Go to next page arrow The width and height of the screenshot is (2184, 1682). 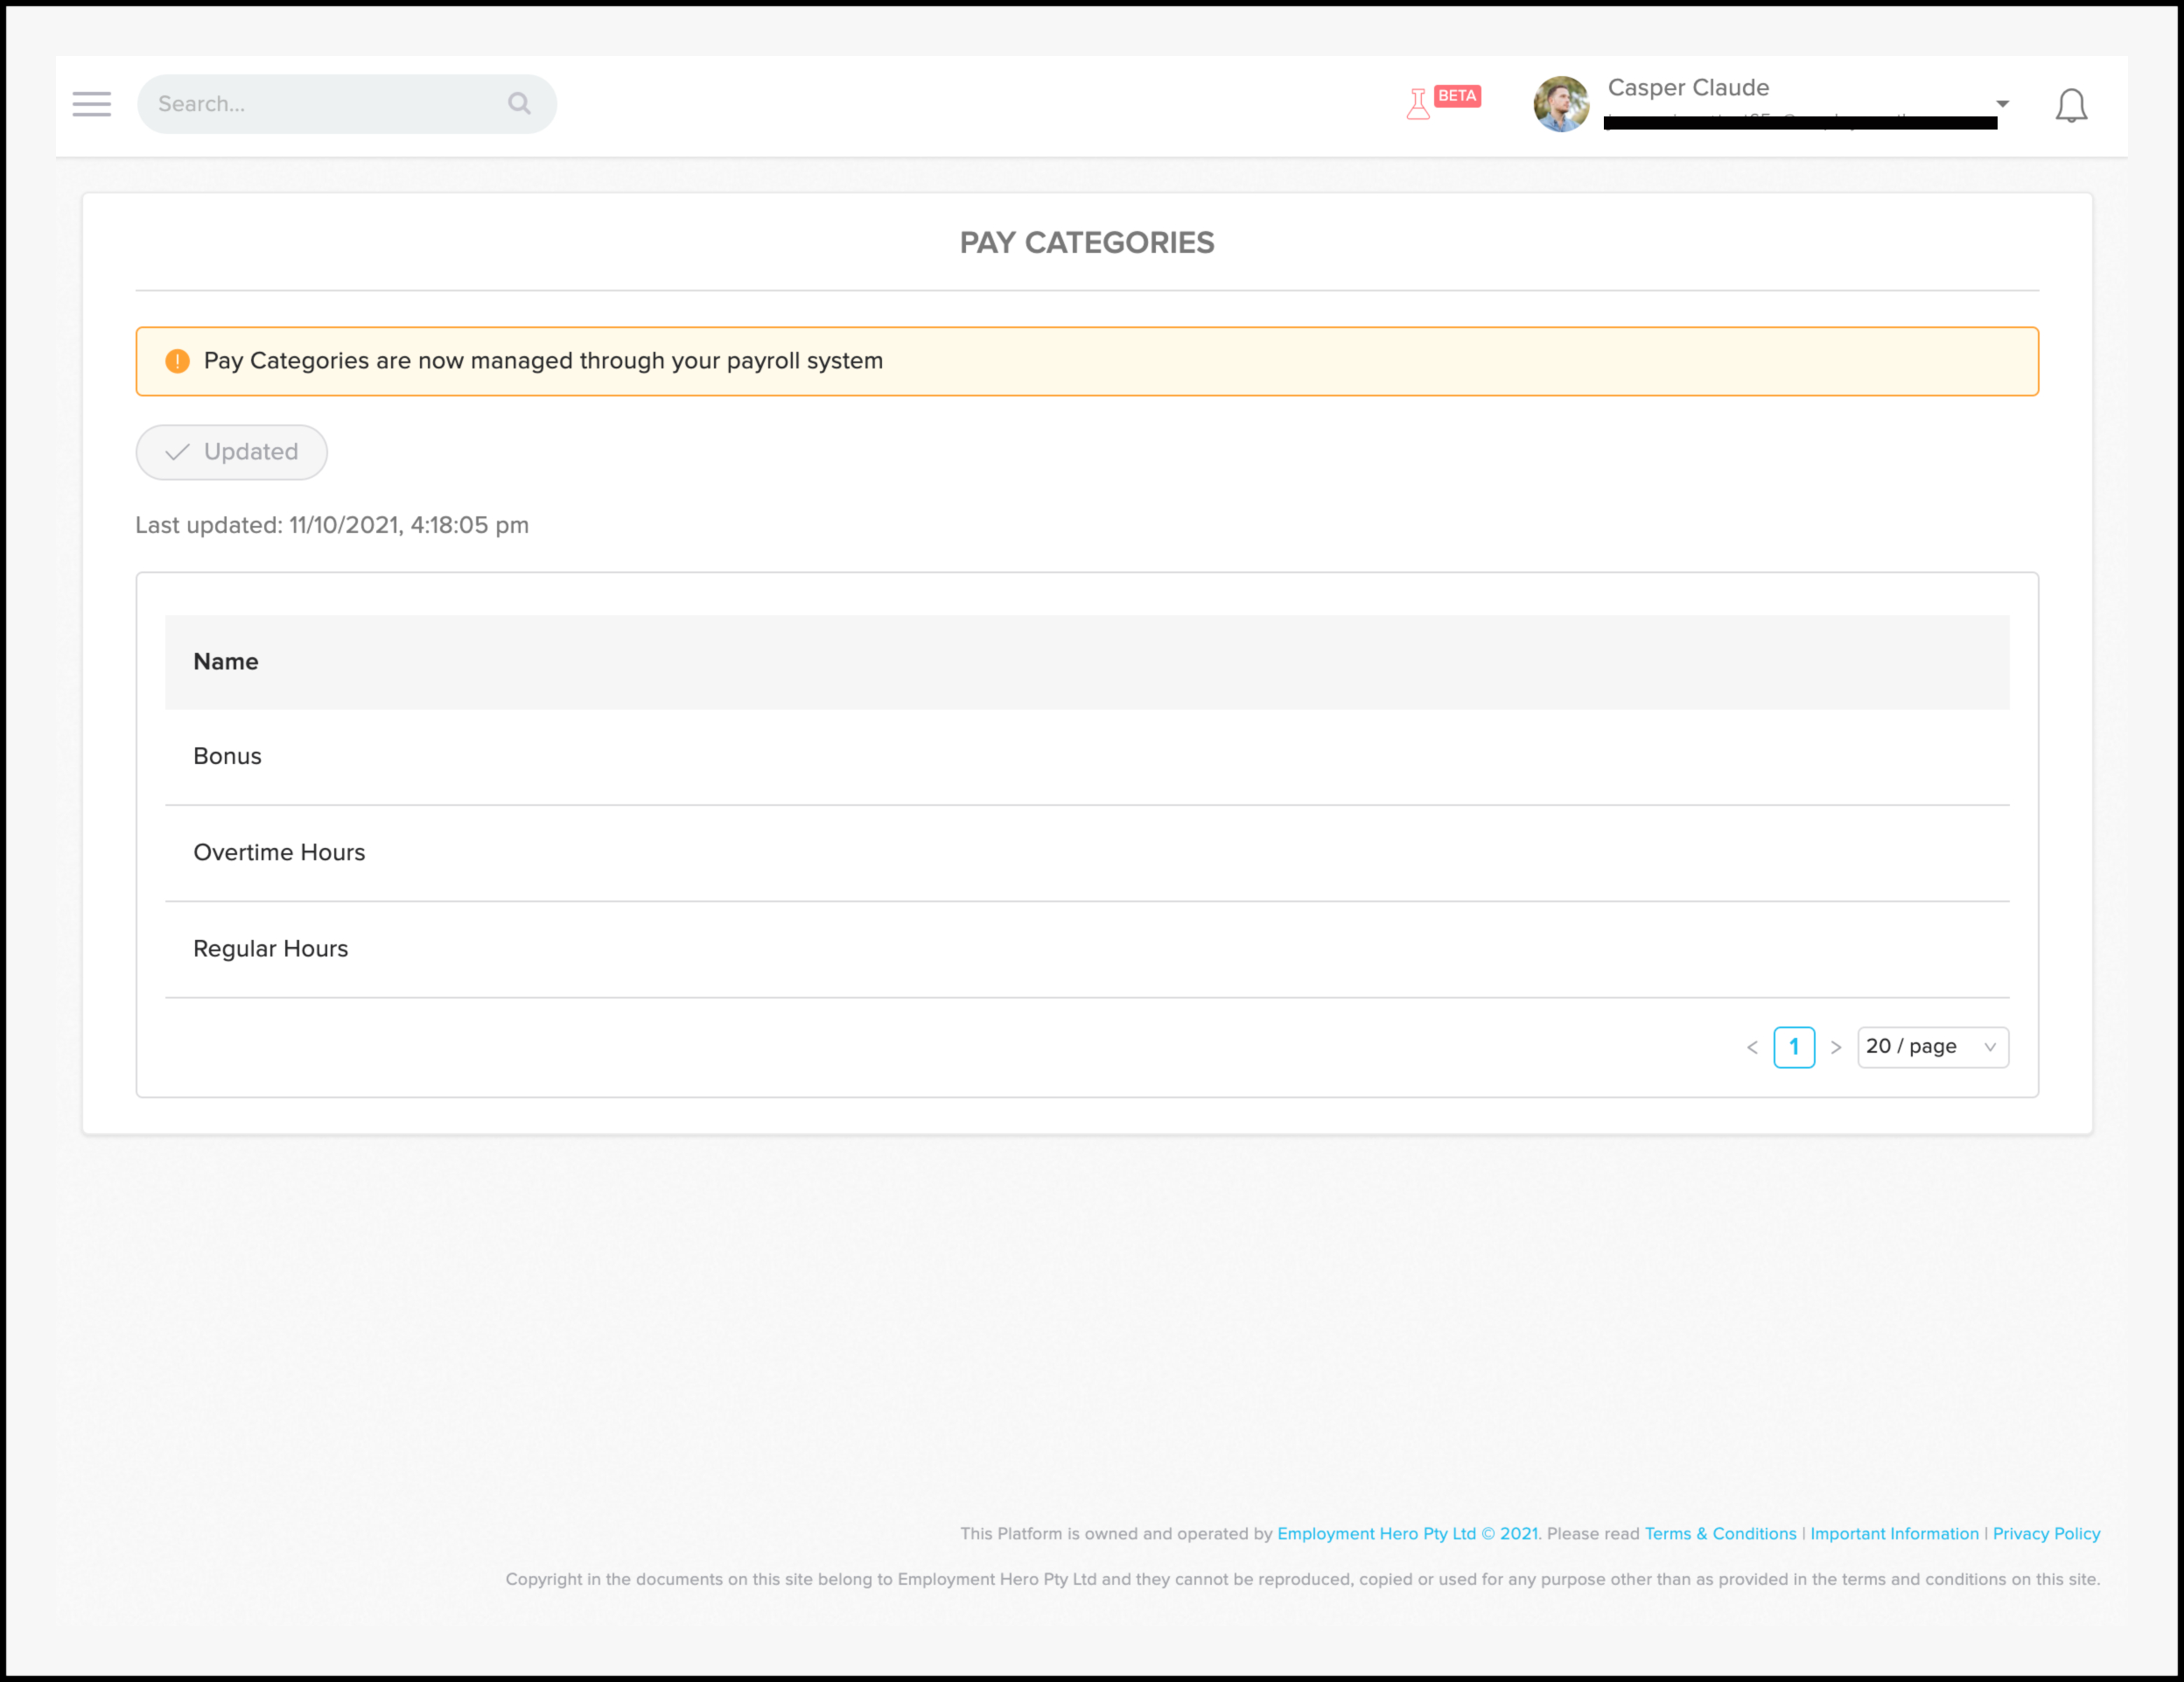1836,1047
